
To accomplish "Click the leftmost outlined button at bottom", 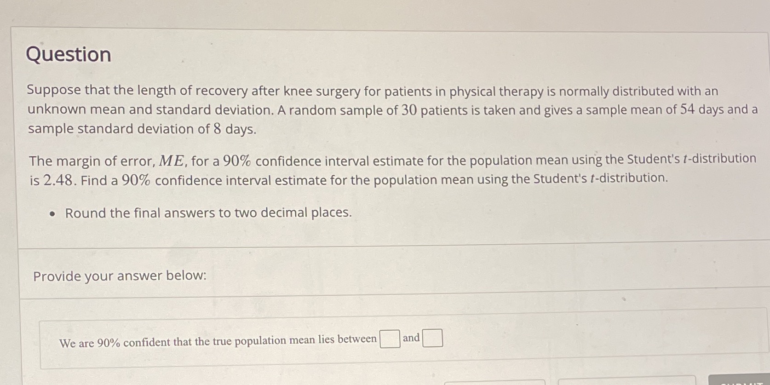I will click(494, 383).
